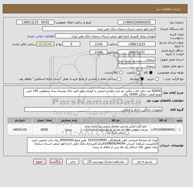This screenshot has height=187, width=193.
Task: Click the چاپ print button
Action: click(x=73, y=162)
